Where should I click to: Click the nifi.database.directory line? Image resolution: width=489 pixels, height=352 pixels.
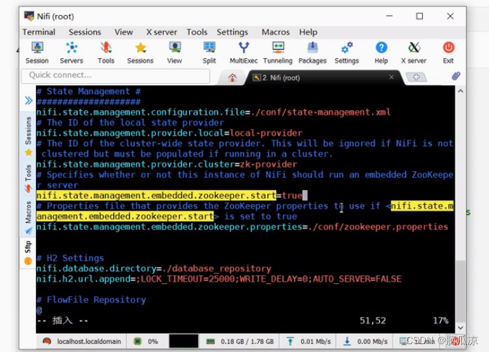coord(153,268)
